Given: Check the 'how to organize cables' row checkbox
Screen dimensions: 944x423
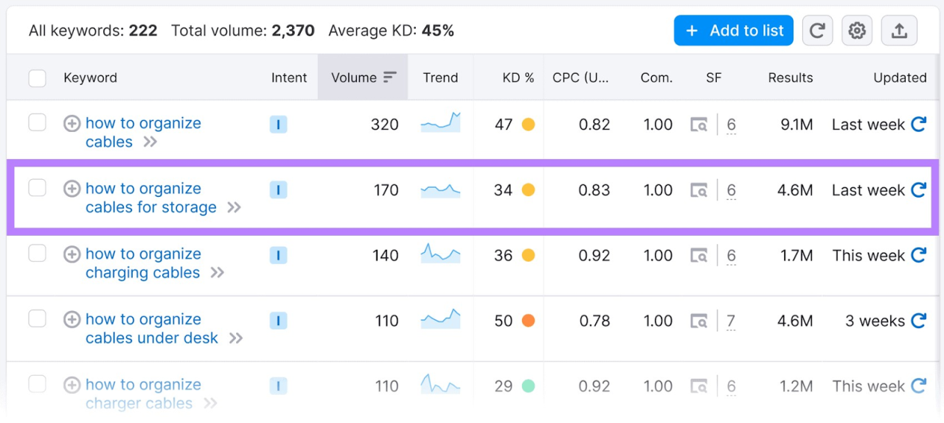Looking at the screenshot, I should [37, 123].
